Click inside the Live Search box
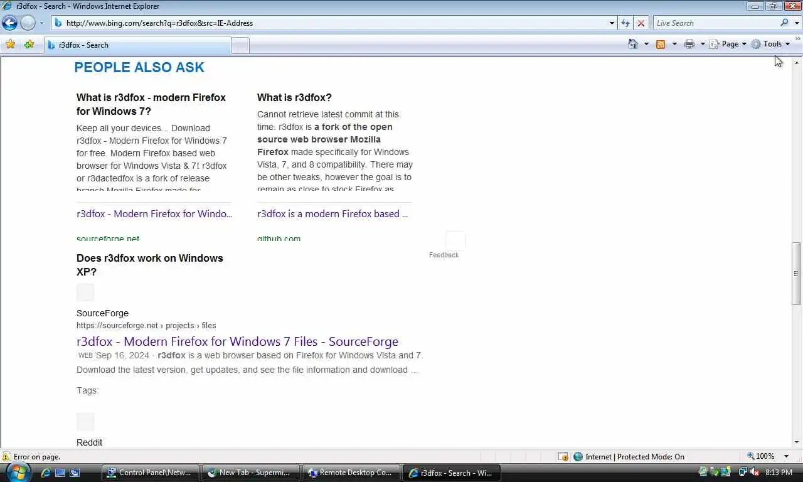This screenshot has height=482, width=803. [715, 23]
